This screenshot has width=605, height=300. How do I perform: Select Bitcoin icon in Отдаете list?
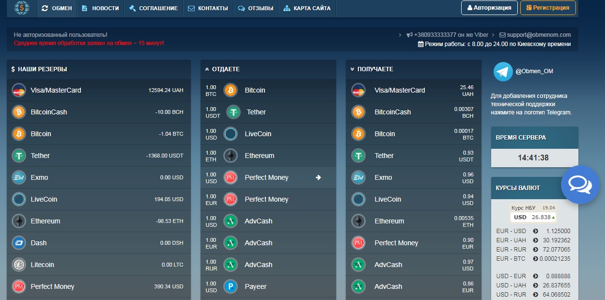point(231,90)
